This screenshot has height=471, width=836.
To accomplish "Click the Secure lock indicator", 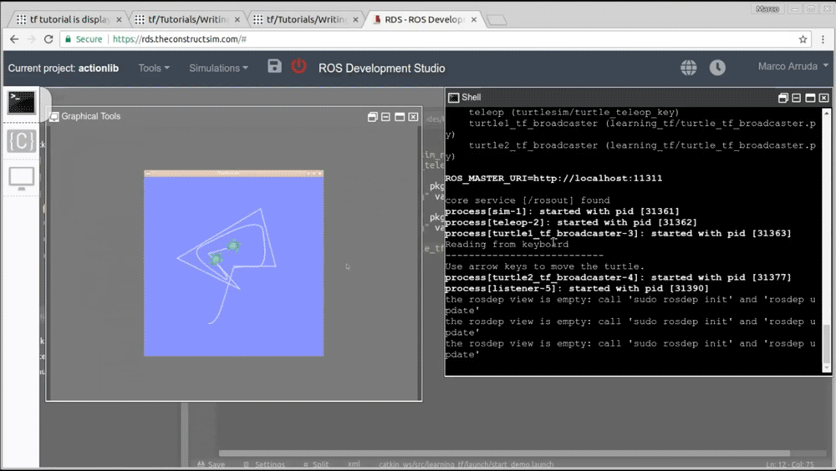I will [84, 39].
